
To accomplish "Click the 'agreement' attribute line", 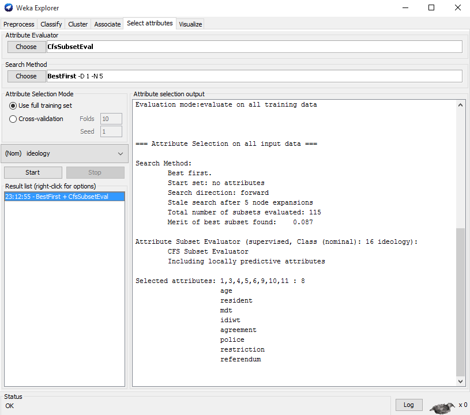I will coord(238,330).
